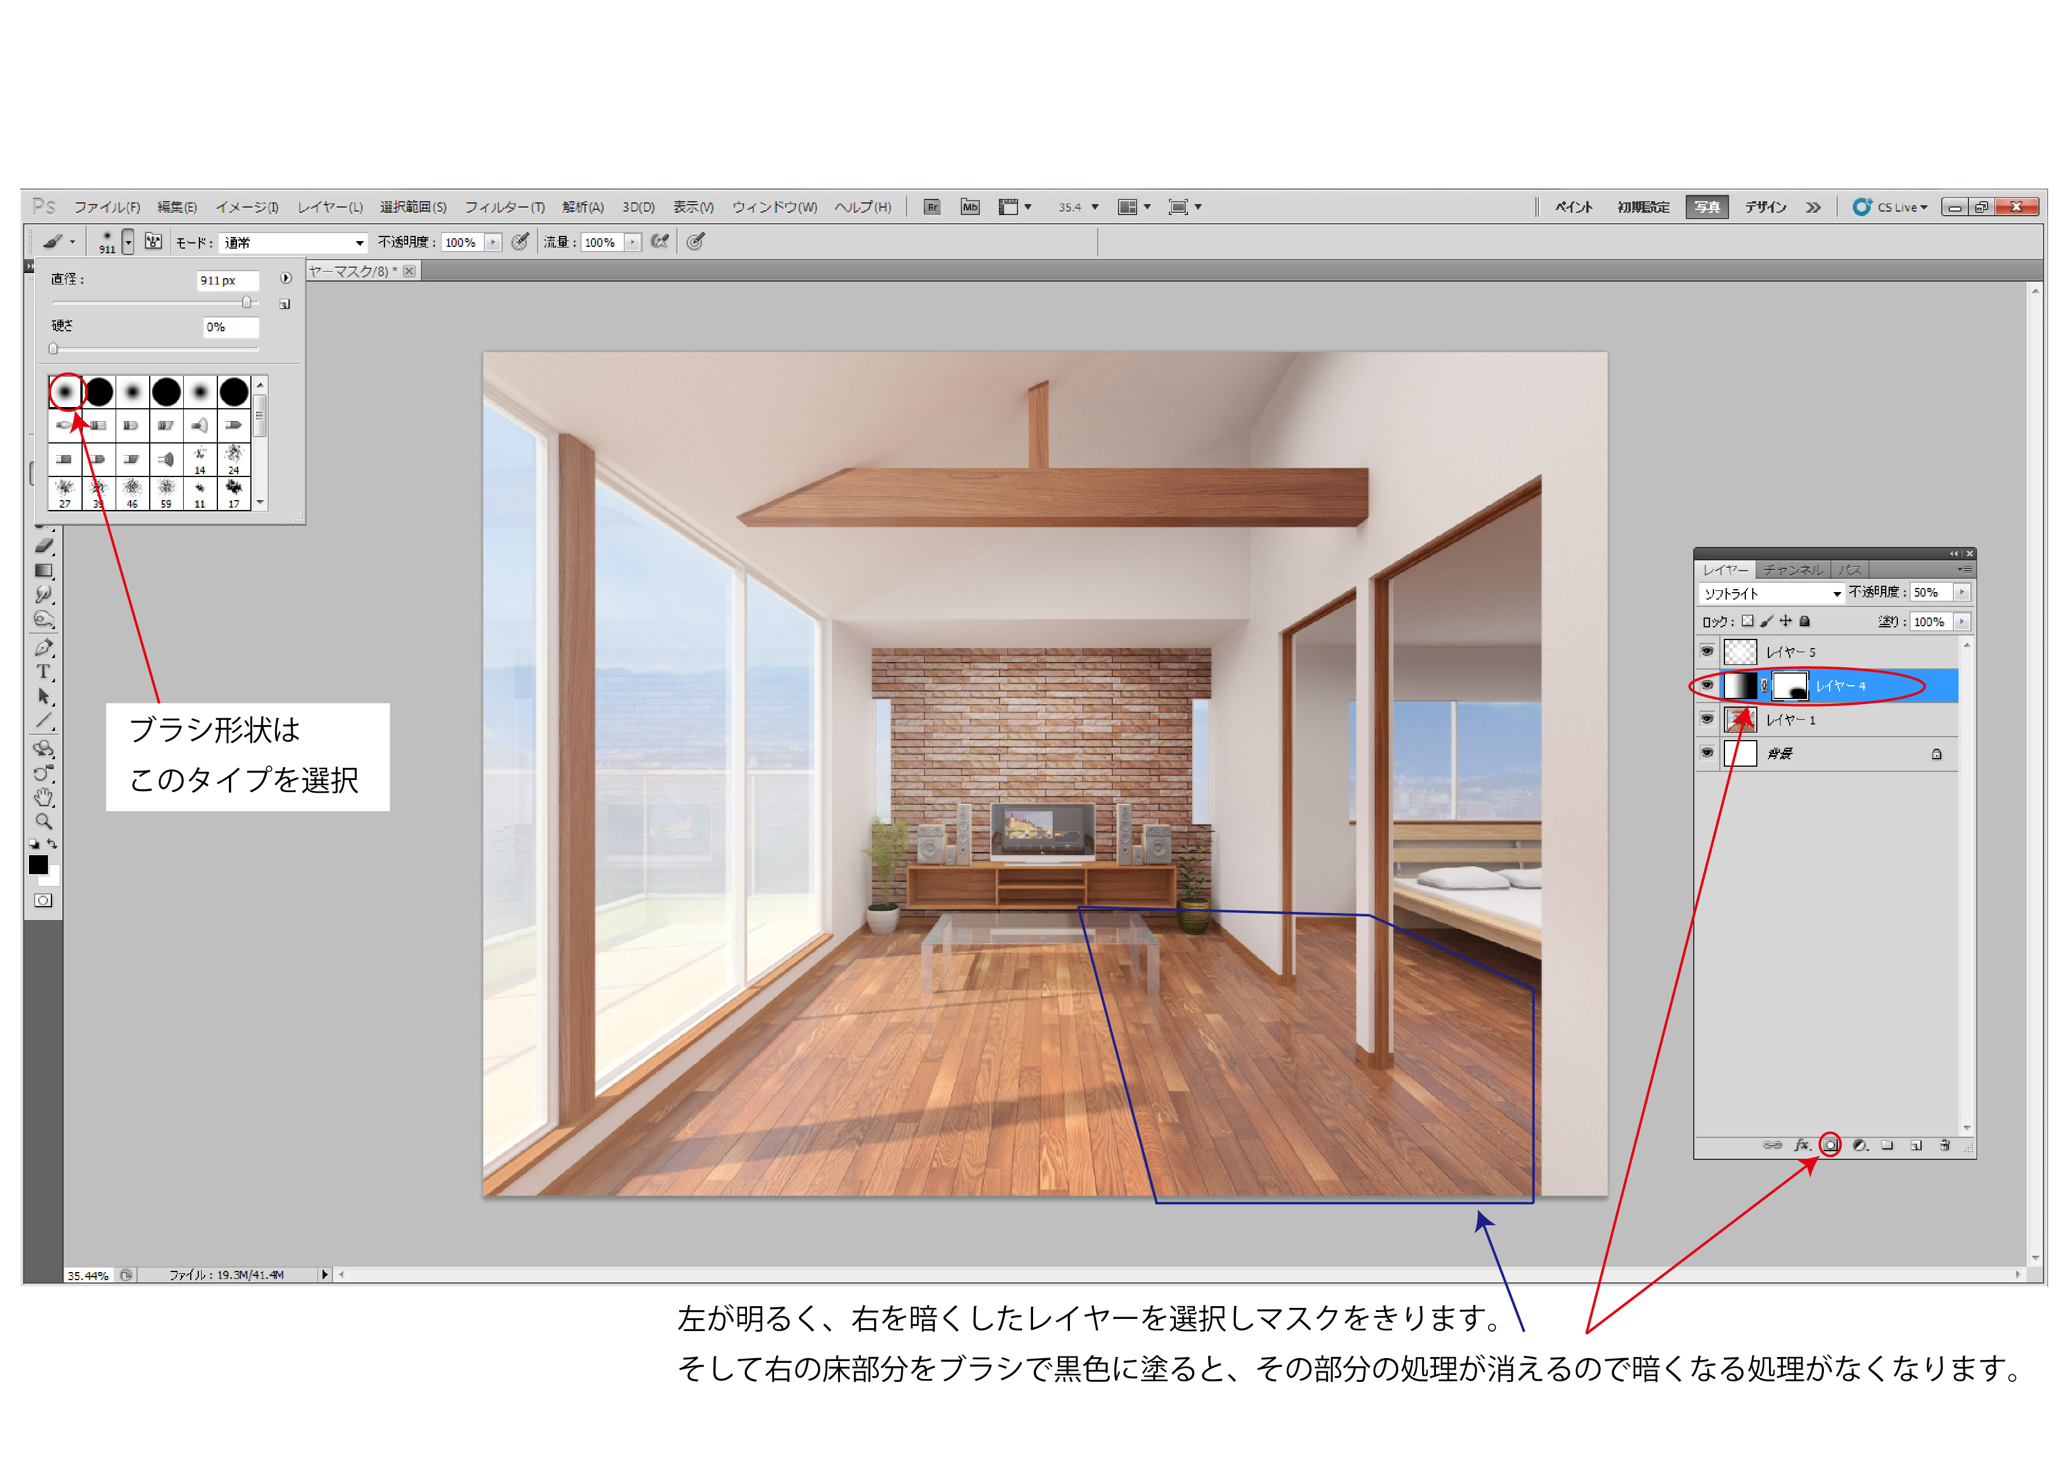The image size is (2069, 1475).
Task: Open the fx layer style menu
Action: click(1801, 1145)
